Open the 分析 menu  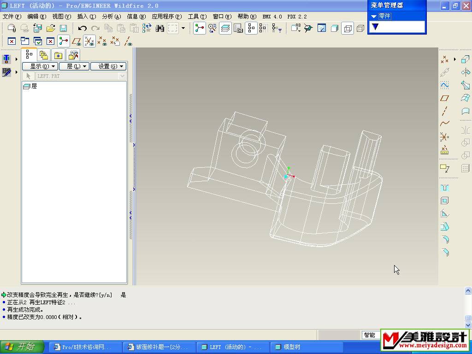pos(111,17)
